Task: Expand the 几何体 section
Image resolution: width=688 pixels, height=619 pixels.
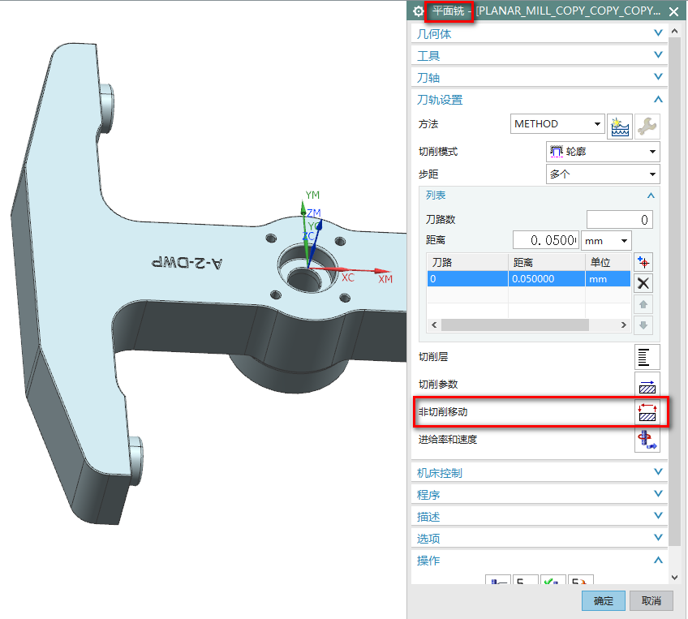Action: point(539,34)
